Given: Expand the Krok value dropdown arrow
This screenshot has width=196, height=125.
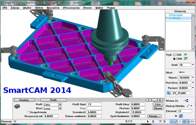Looking at the screenshot, I should pyautogui.click(x=193, y=65).
